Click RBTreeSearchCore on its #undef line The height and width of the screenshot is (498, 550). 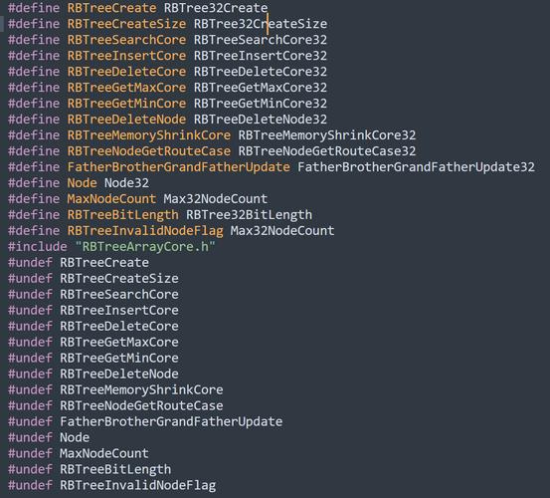(119, 294)
